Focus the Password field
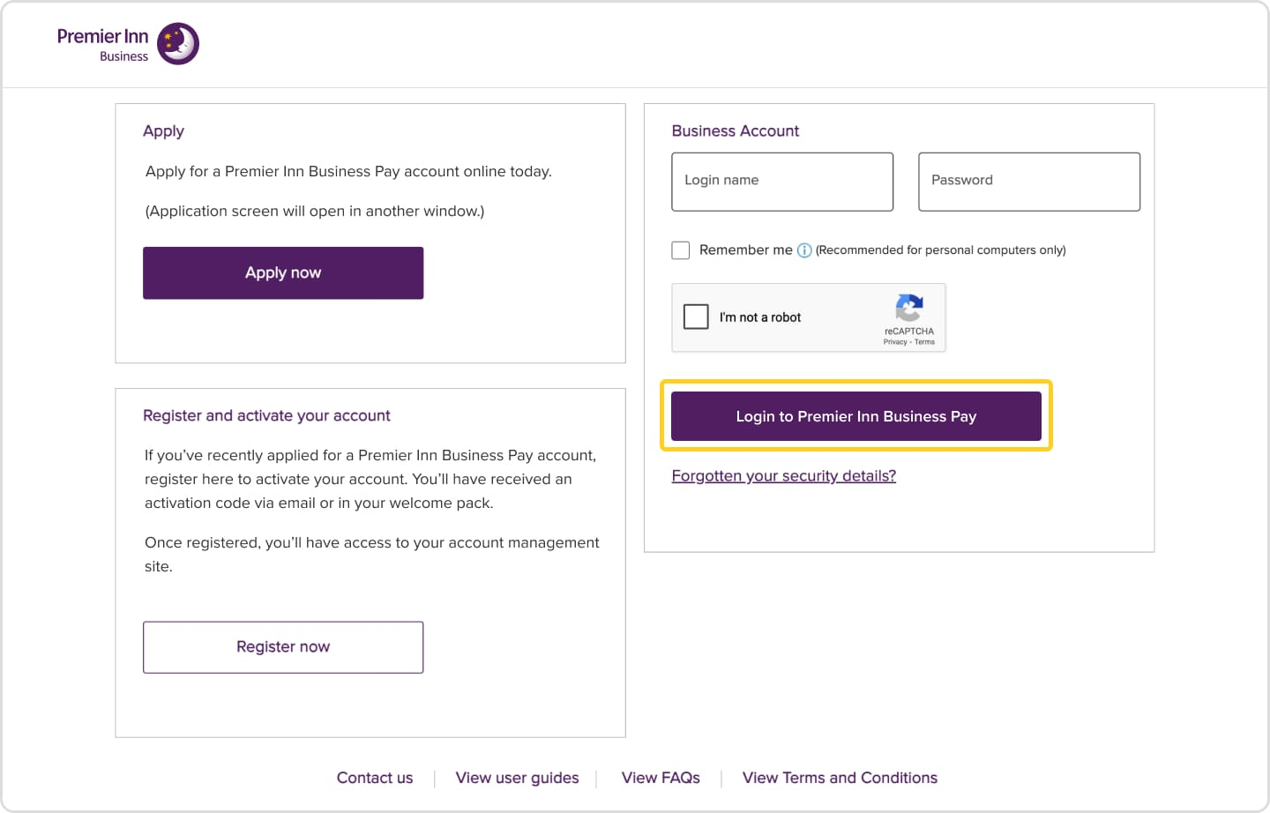The height and width of the screenshot is (813, 1270). tap(1029, 182)
